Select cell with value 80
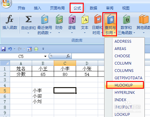The width and height of the screenshot is (150, 117). 65,74
